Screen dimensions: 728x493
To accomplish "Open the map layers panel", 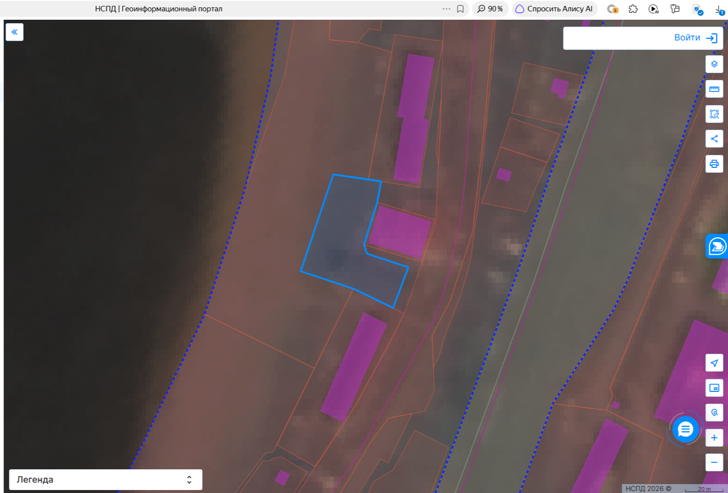I will [714, 64].
